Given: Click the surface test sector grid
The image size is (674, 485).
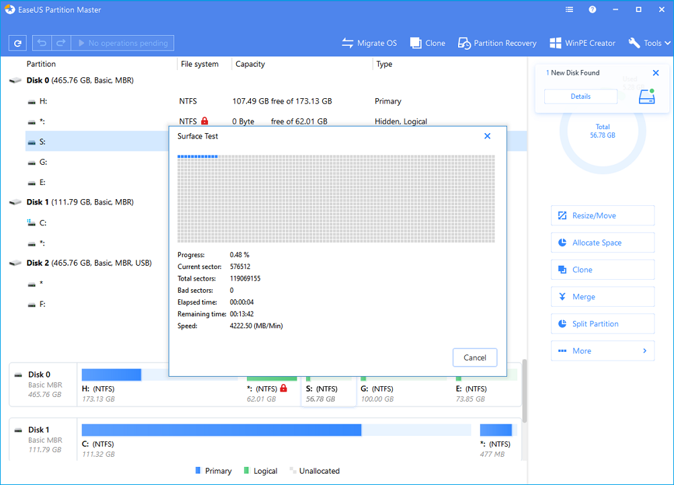Looking at the screenshot, I should (x=336, y=198).
